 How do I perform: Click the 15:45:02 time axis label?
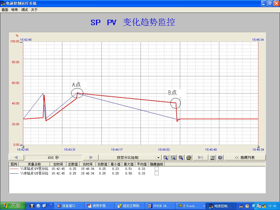click(164, 150)
